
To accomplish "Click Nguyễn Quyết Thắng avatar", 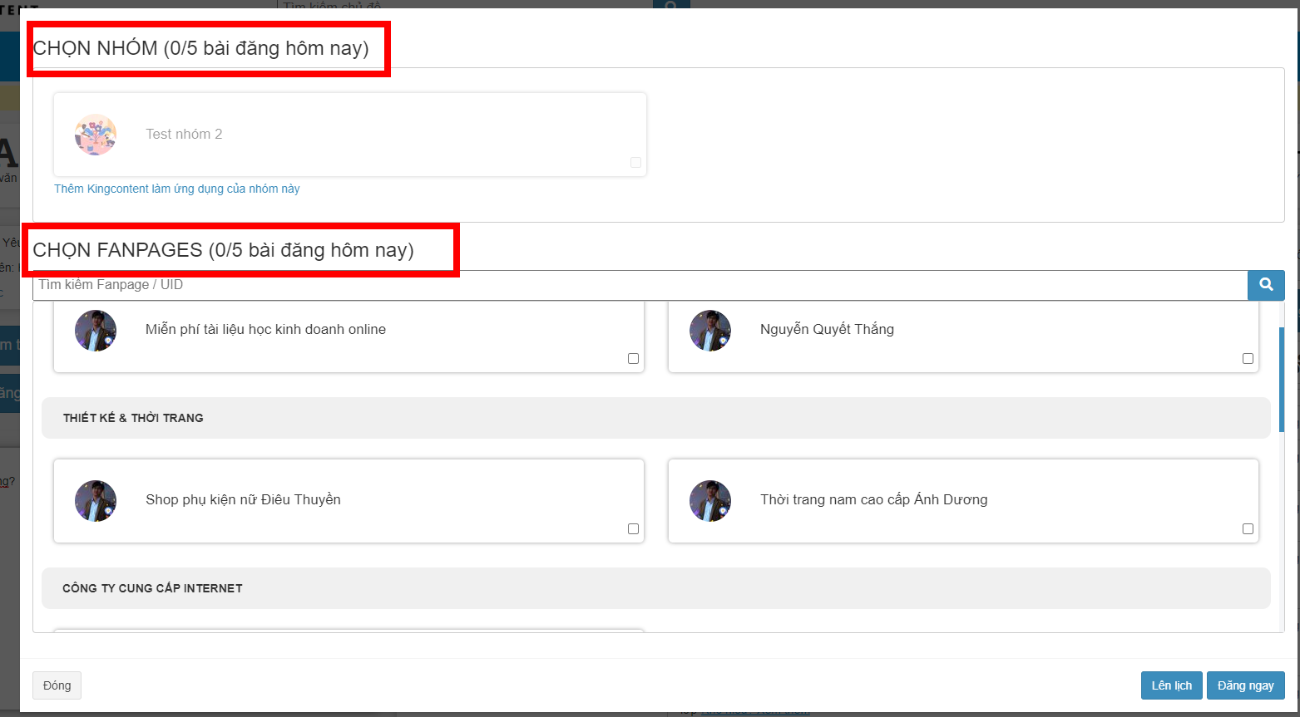I will point(710,331).
